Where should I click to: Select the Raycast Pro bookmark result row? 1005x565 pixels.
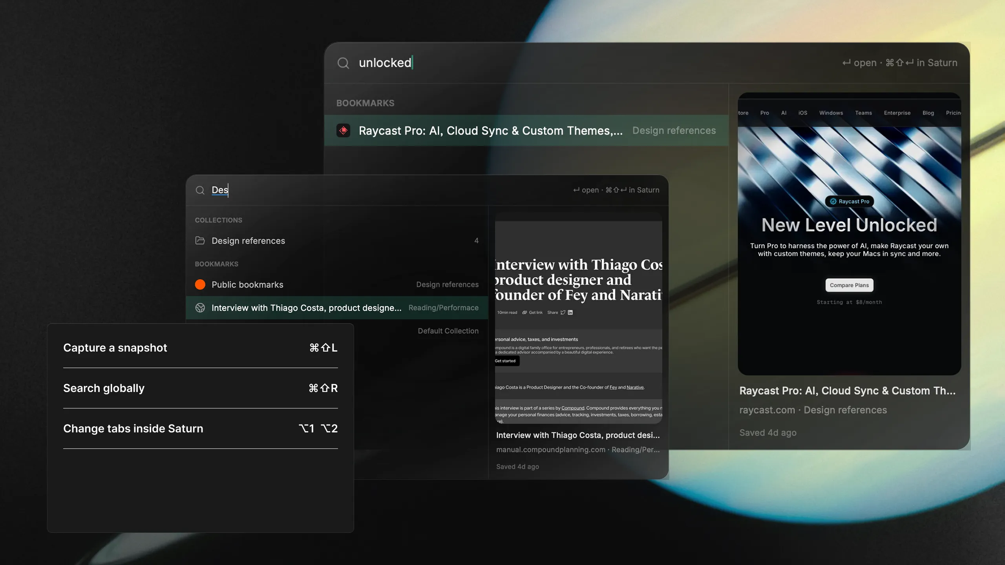[x=526, y=130]
